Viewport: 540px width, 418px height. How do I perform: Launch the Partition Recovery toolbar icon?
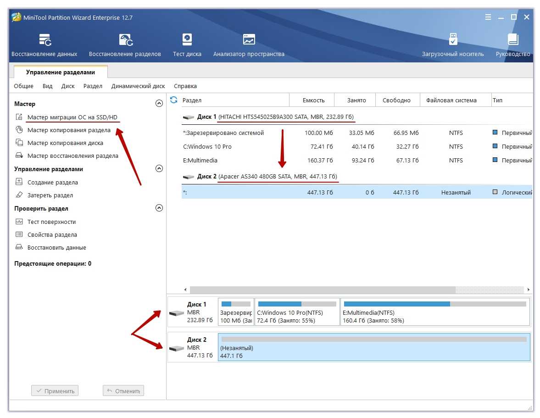(125, 40)
